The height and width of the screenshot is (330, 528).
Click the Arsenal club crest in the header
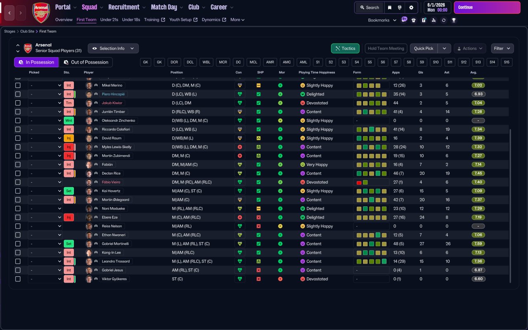click(x=41, y=12)
